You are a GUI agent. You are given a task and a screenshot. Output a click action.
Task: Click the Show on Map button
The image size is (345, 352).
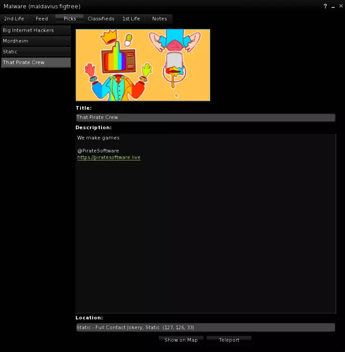coord(181,340)
